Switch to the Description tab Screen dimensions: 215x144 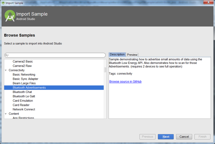pyautogui.click(x=117, y=54)
